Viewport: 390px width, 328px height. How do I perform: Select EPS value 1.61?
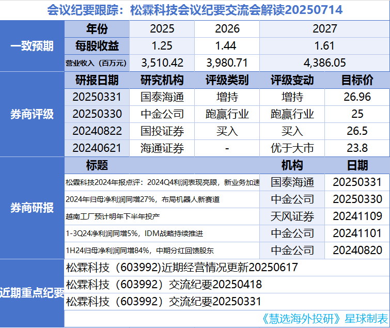pyautogui.click(x=324, y=46)
